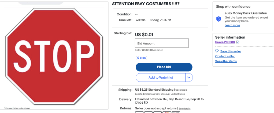The image size is (274, 113).
Task: Click the Close this window link
Action: pos(17,109)
